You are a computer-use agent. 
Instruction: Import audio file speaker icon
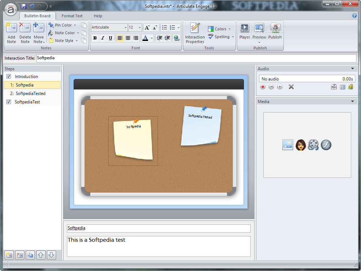pyautogui.click(x=351, y=87)
